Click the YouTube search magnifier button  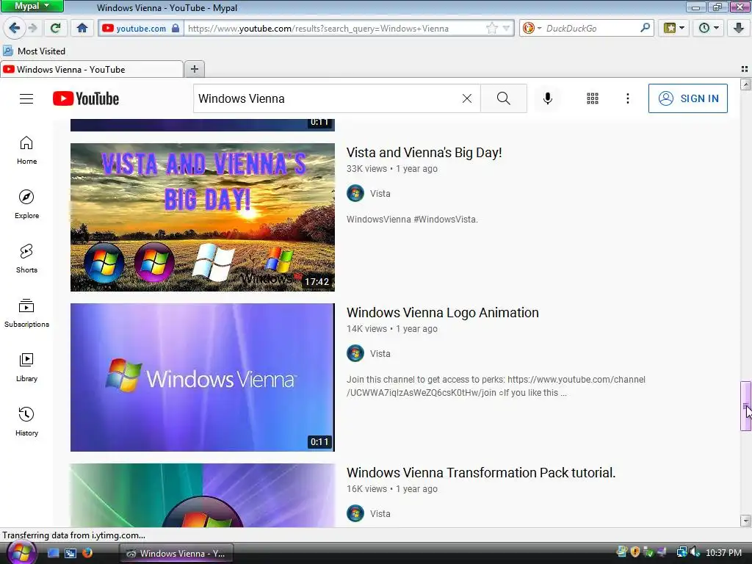[504, 98]
